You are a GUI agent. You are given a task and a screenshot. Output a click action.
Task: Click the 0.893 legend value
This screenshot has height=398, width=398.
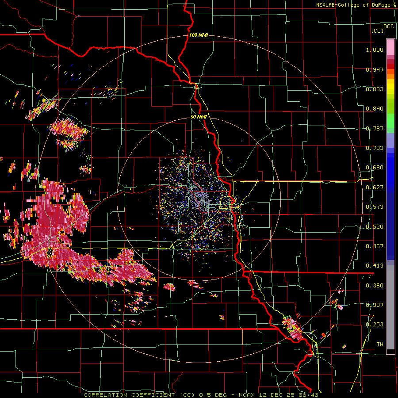pos(375,89)
